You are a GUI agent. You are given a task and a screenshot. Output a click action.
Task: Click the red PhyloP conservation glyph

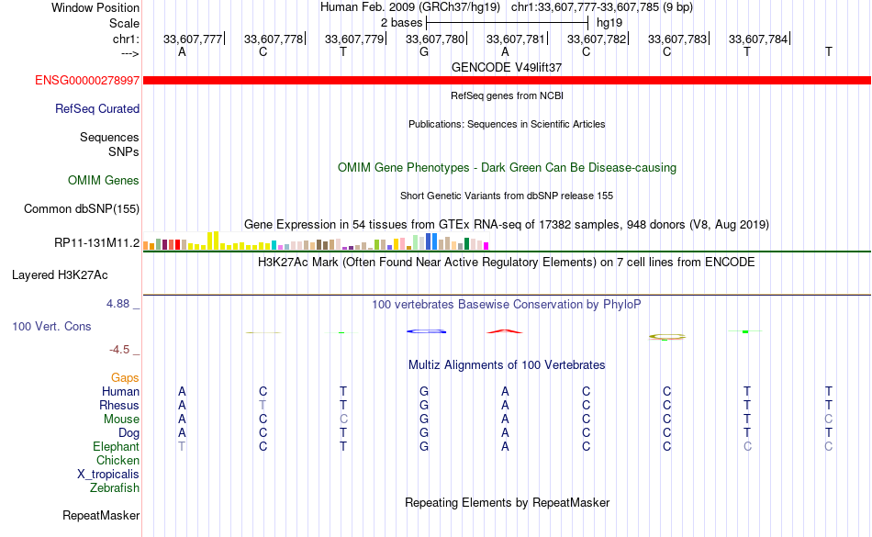tap(505, 331)
